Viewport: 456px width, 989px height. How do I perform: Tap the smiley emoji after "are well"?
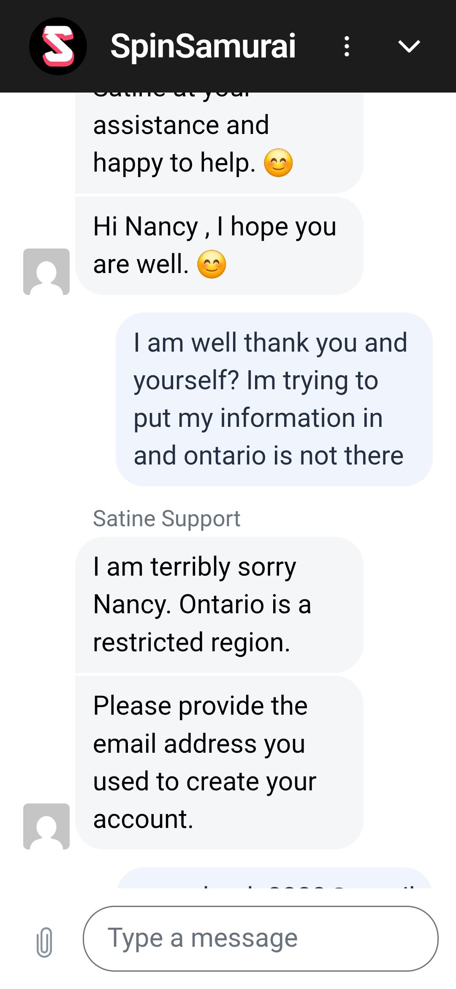tap(212, 265)
